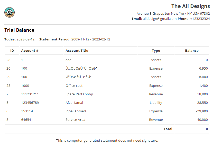Click the Account # column header
Screen dimensions: 212x144
30,50
